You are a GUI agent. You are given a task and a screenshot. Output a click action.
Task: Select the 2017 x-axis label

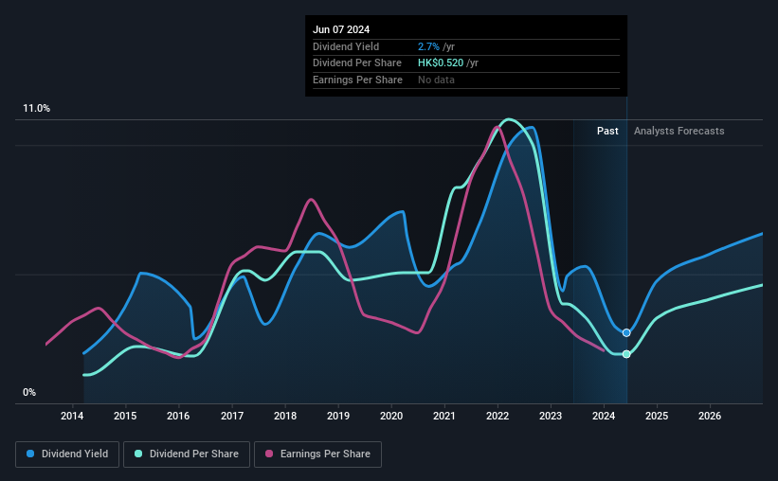[232, 416]
